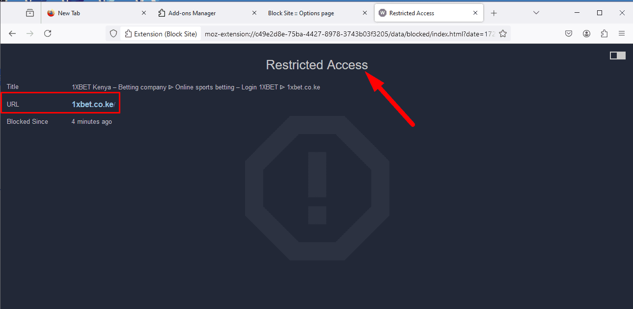Screen dimensions: 633x309
Task: Open the blocked 1xbet.co.ke URL link
Action: 93,104
